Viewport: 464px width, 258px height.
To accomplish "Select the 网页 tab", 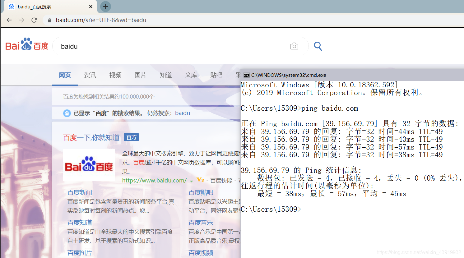I will click(65, 75).
